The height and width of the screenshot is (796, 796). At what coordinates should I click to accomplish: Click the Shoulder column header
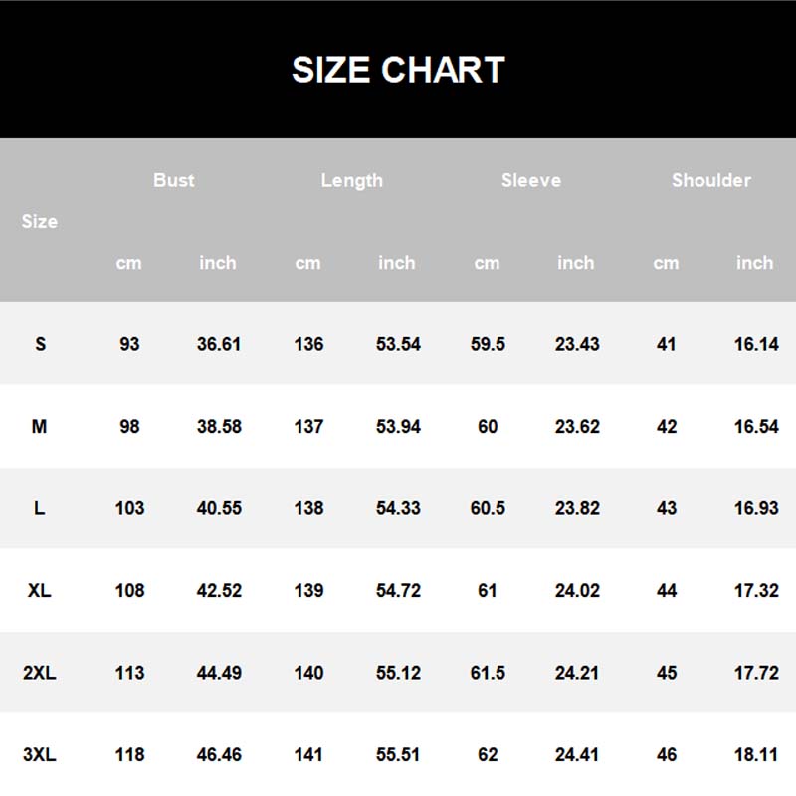[710, 180]
